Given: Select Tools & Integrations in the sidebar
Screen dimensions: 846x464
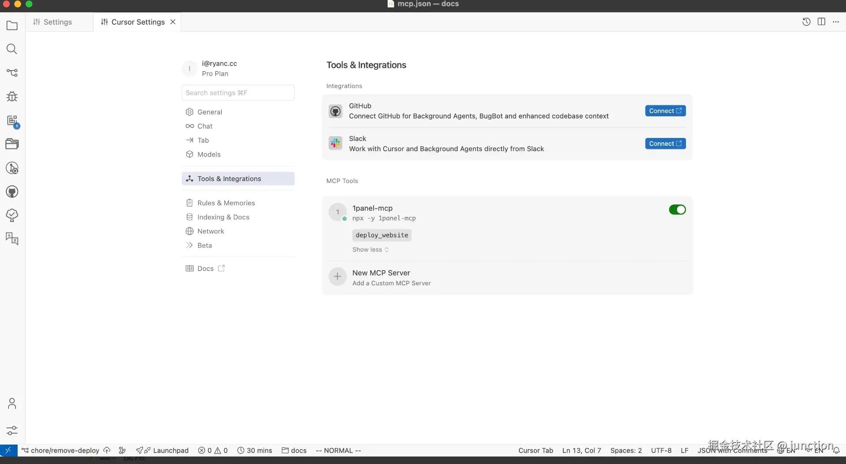Looking at the screenshot, I should pos(238,178).
